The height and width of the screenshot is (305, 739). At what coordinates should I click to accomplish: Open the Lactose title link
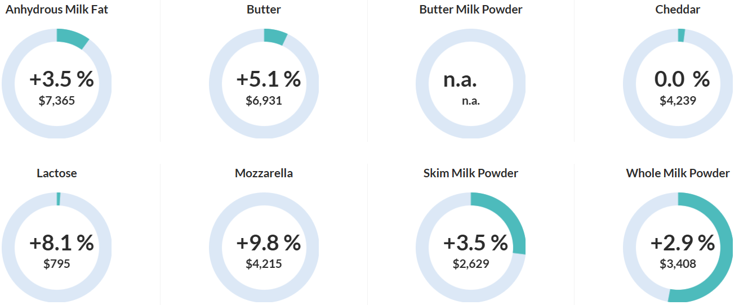(x=57, y=173)
